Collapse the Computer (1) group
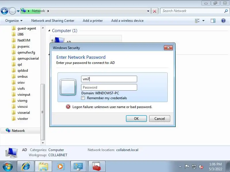 click(49, 31)
